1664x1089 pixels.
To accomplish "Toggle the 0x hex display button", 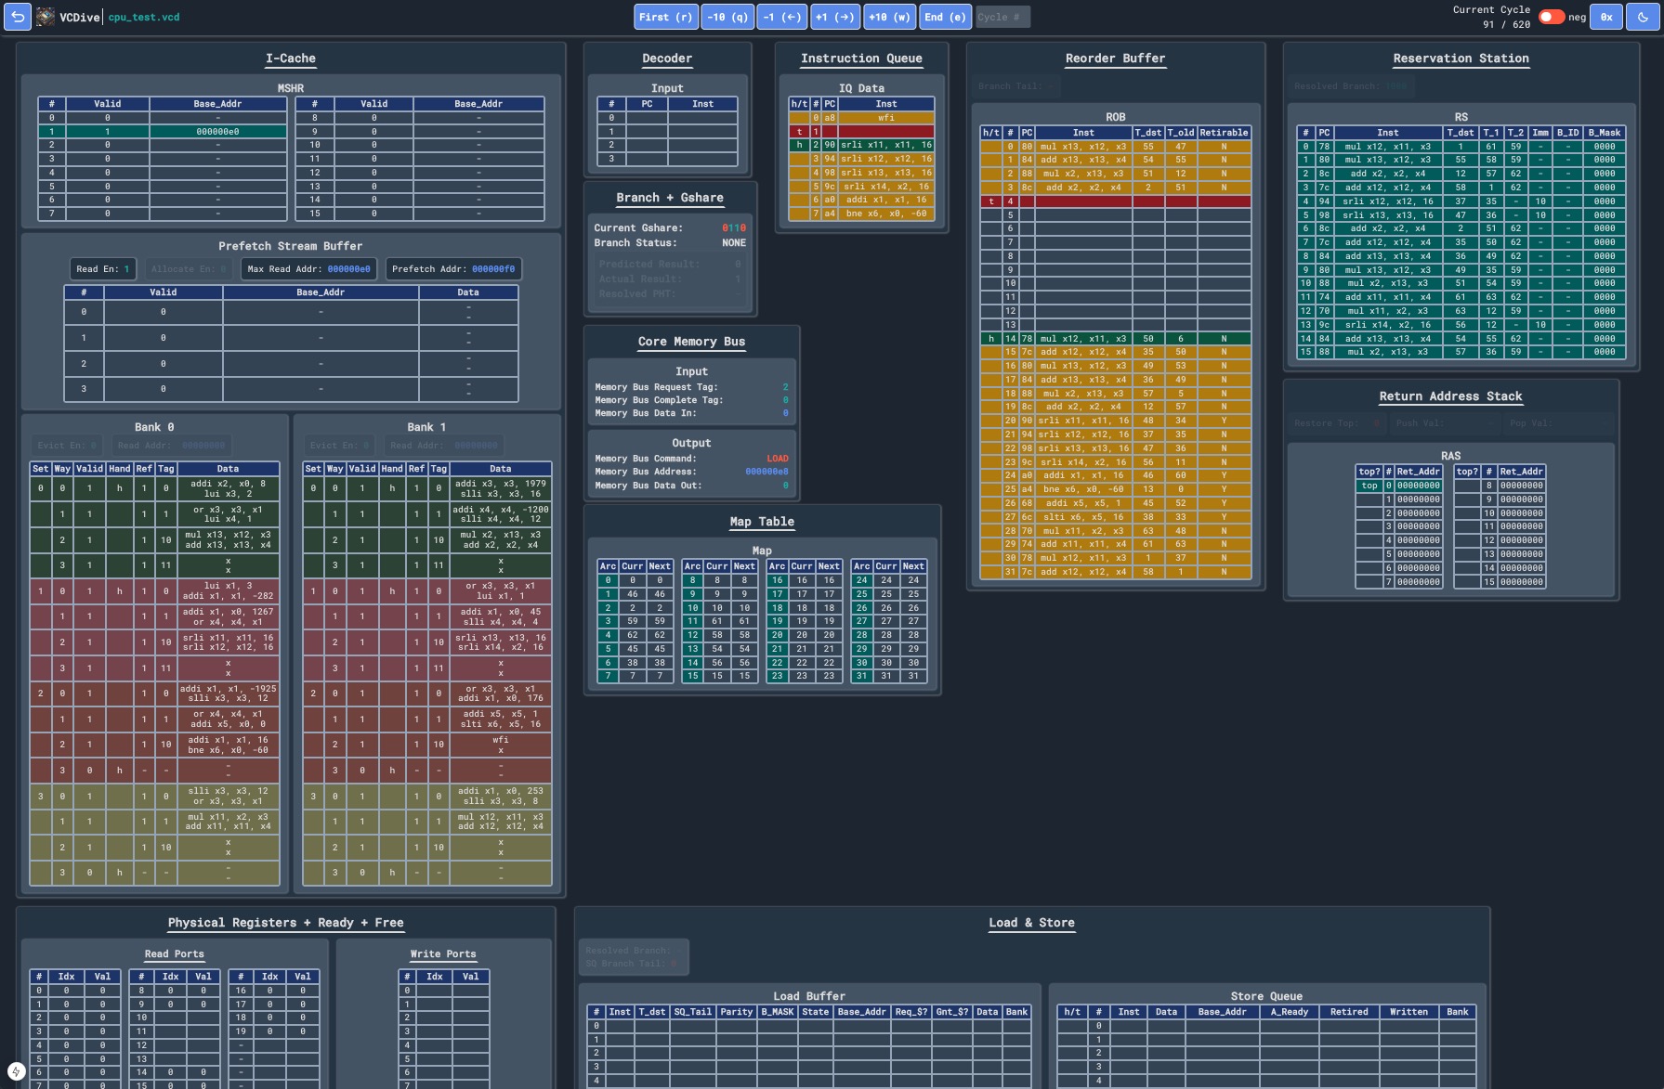I will point(1606,17).
